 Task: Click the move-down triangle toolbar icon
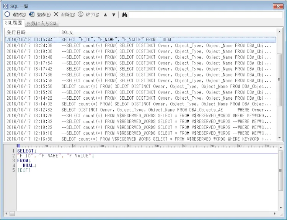point(114,15)
